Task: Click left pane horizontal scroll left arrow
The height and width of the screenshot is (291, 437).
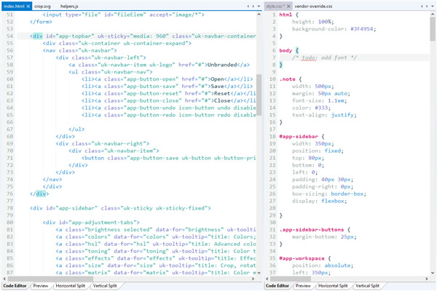Action: coord(5,279)
